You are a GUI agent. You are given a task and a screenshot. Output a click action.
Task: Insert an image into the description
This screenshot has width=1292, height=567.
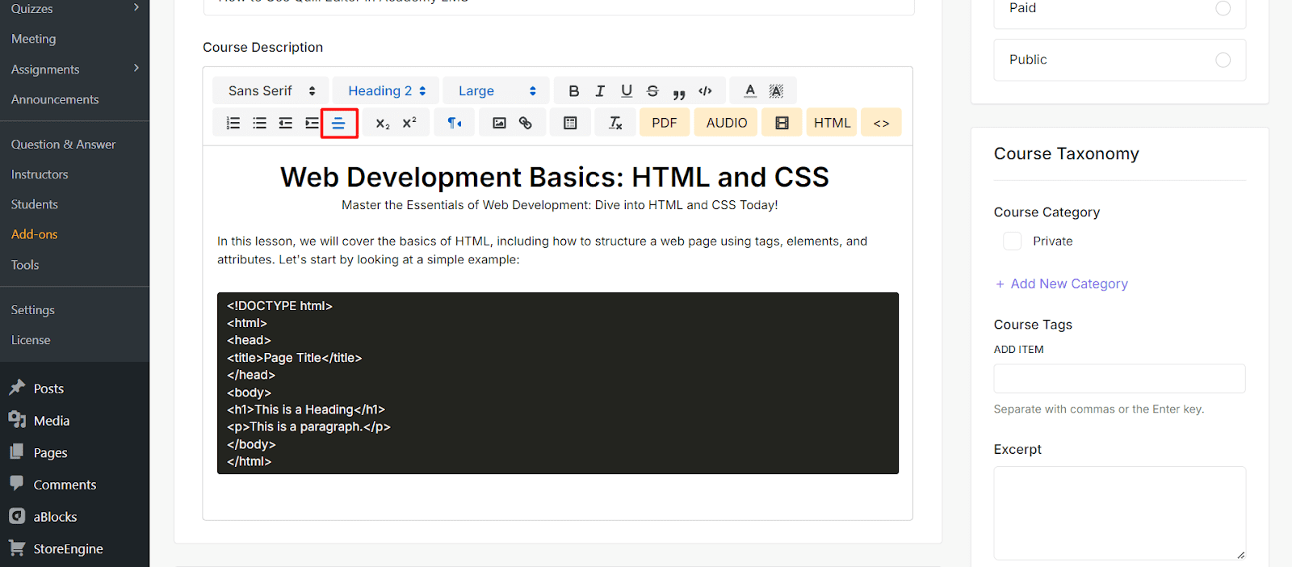click(x=499, y=123)
